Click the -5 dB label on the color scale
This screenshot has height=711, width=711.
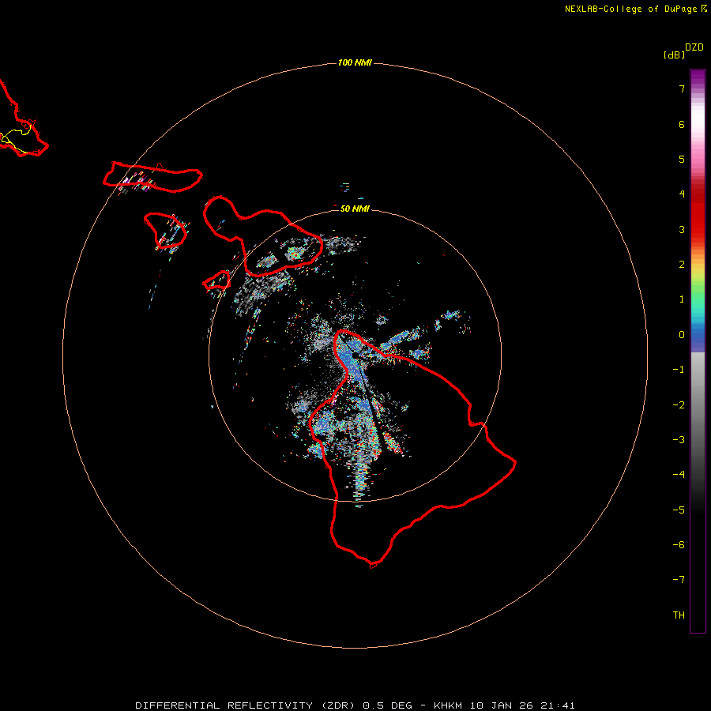tap(679, 510)
